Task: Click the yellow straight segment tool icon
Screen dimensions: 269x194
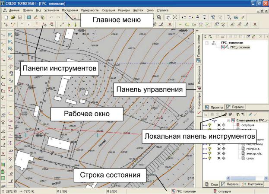Action: (x=180, y=25)
